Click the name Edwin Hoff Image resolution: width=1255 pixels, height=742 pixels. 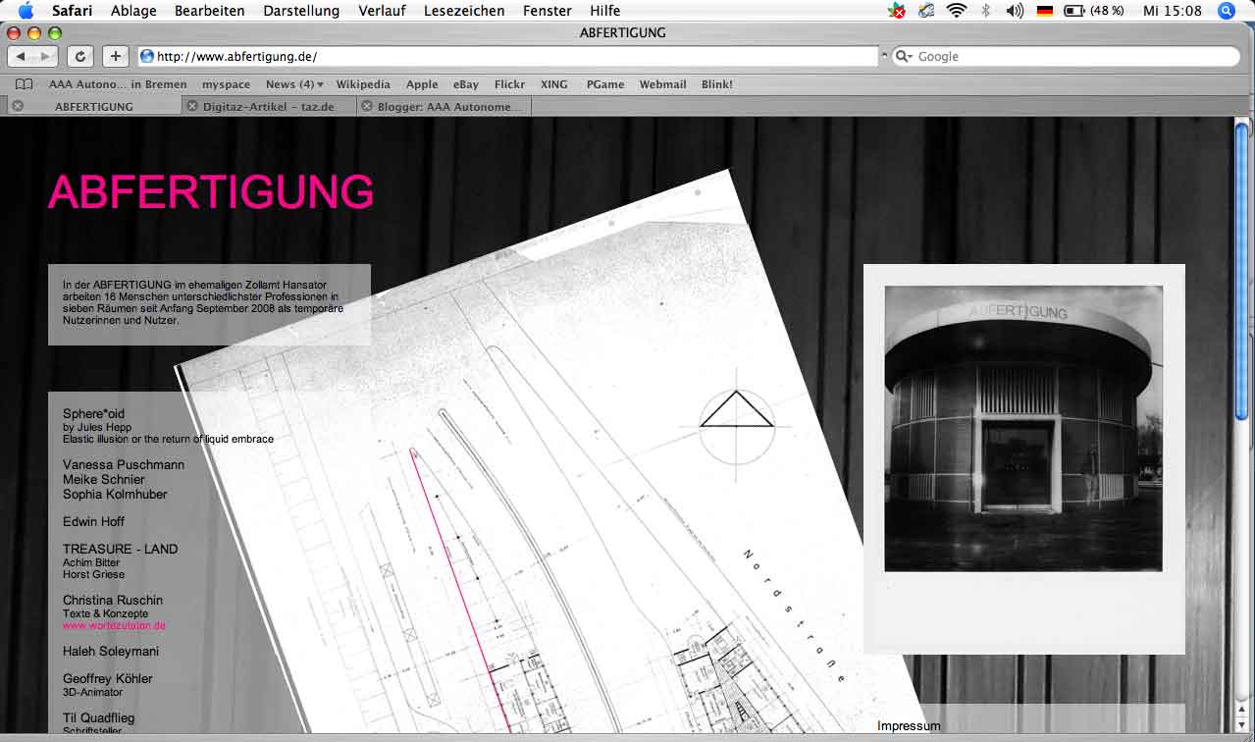pyautogui.click(x=93, y=522)
